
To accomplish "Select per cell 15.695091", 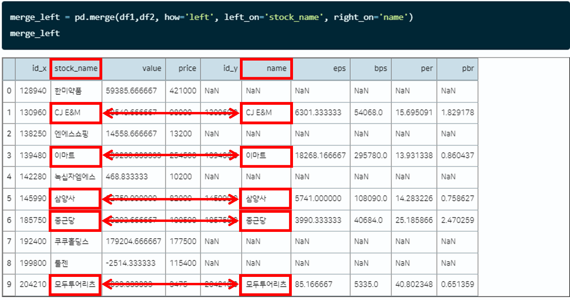I will (x=414, y=112).
